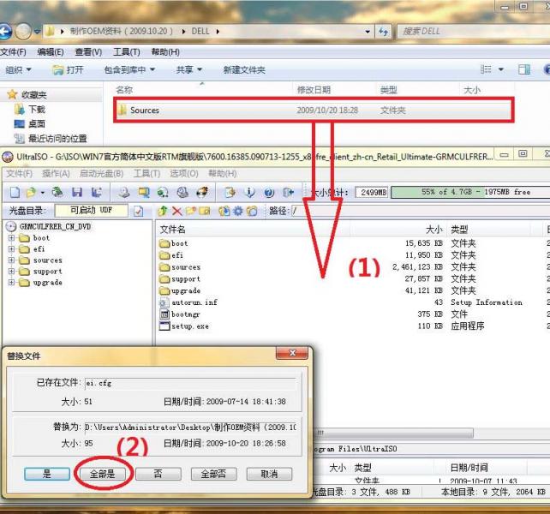Click the 是 button in replace dialog

47,474
